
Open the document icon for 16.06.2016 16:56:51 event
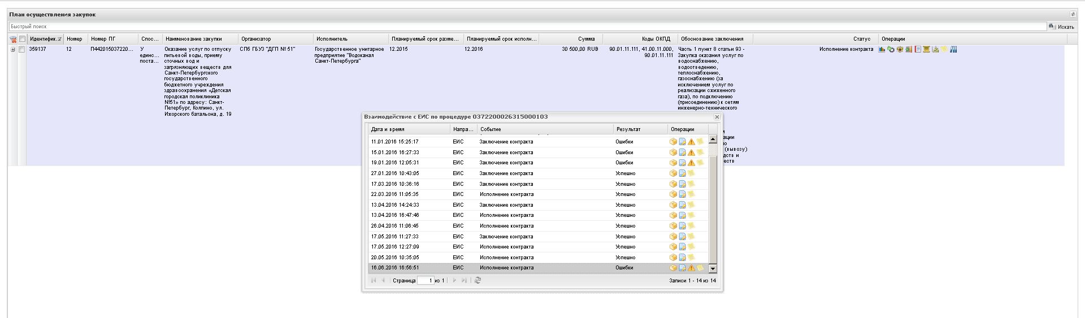[682, 268]
